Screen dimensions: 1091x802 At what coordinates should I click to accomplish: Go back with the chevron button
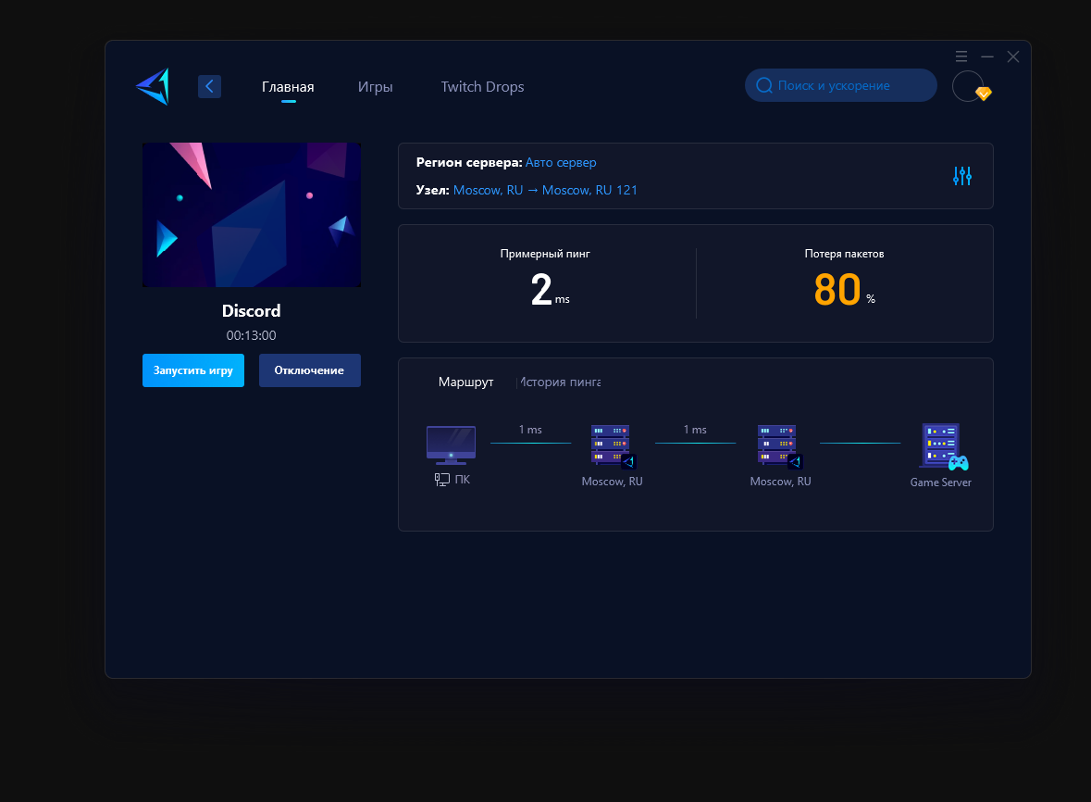tap(209, 86)
